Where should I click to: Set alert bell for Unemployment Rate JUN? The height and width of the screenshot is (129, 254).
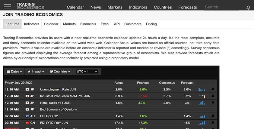(213, 89)
